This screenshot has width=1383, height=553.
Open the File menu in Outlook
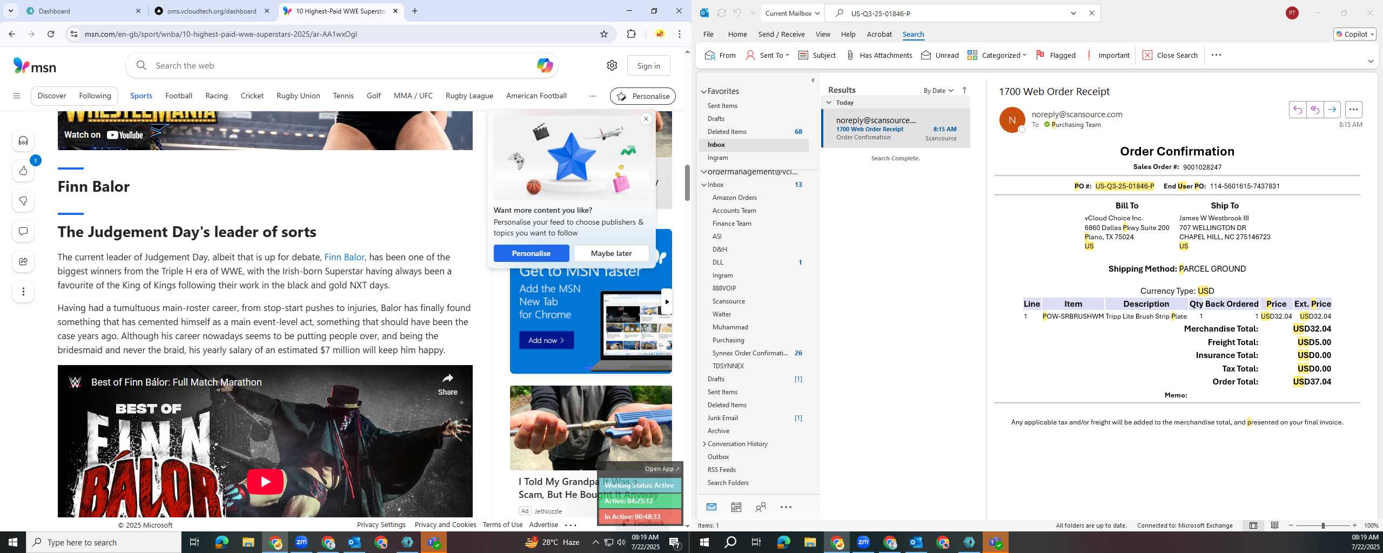pos(708,34)
